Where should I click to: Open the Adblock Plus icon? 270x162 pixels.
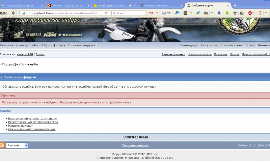click(x=250, y=13)
